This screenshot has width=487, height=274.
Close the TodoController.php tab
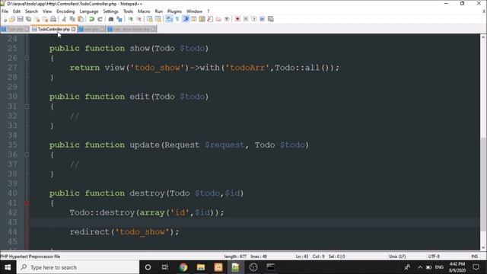click(x=73, y=29)
